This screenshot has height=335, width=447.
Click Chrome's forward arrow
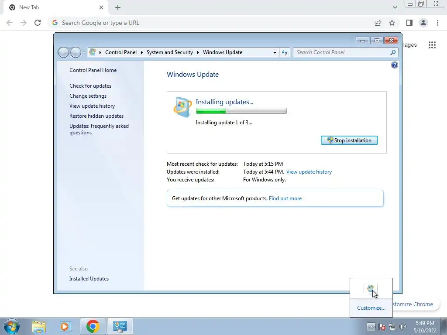[24, 23]
